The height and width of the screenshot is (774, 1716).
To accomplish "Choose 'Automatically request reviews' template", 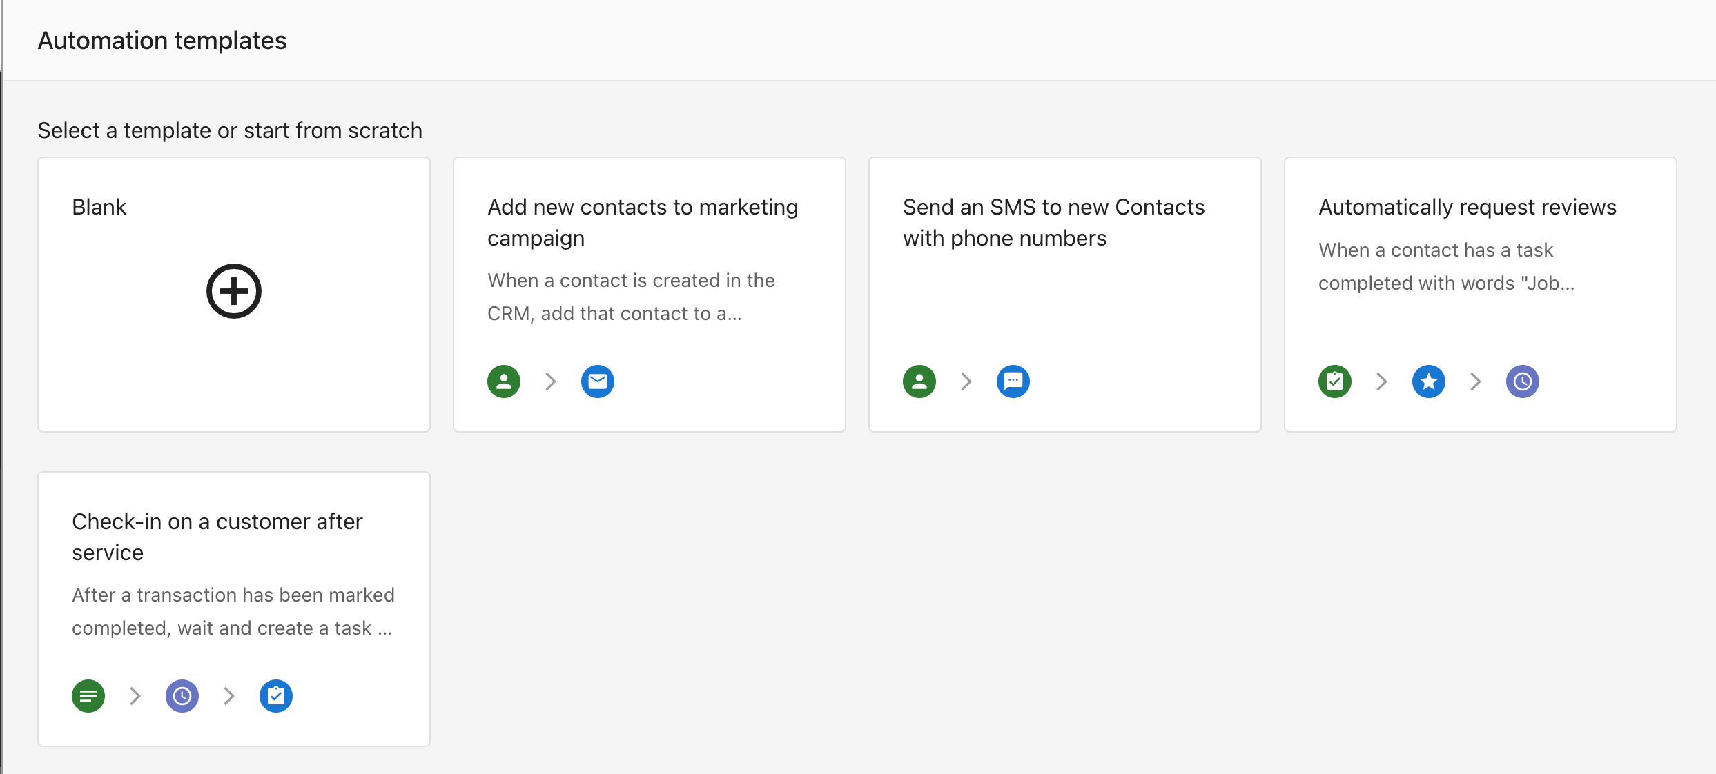I will tap(1468, 207).
